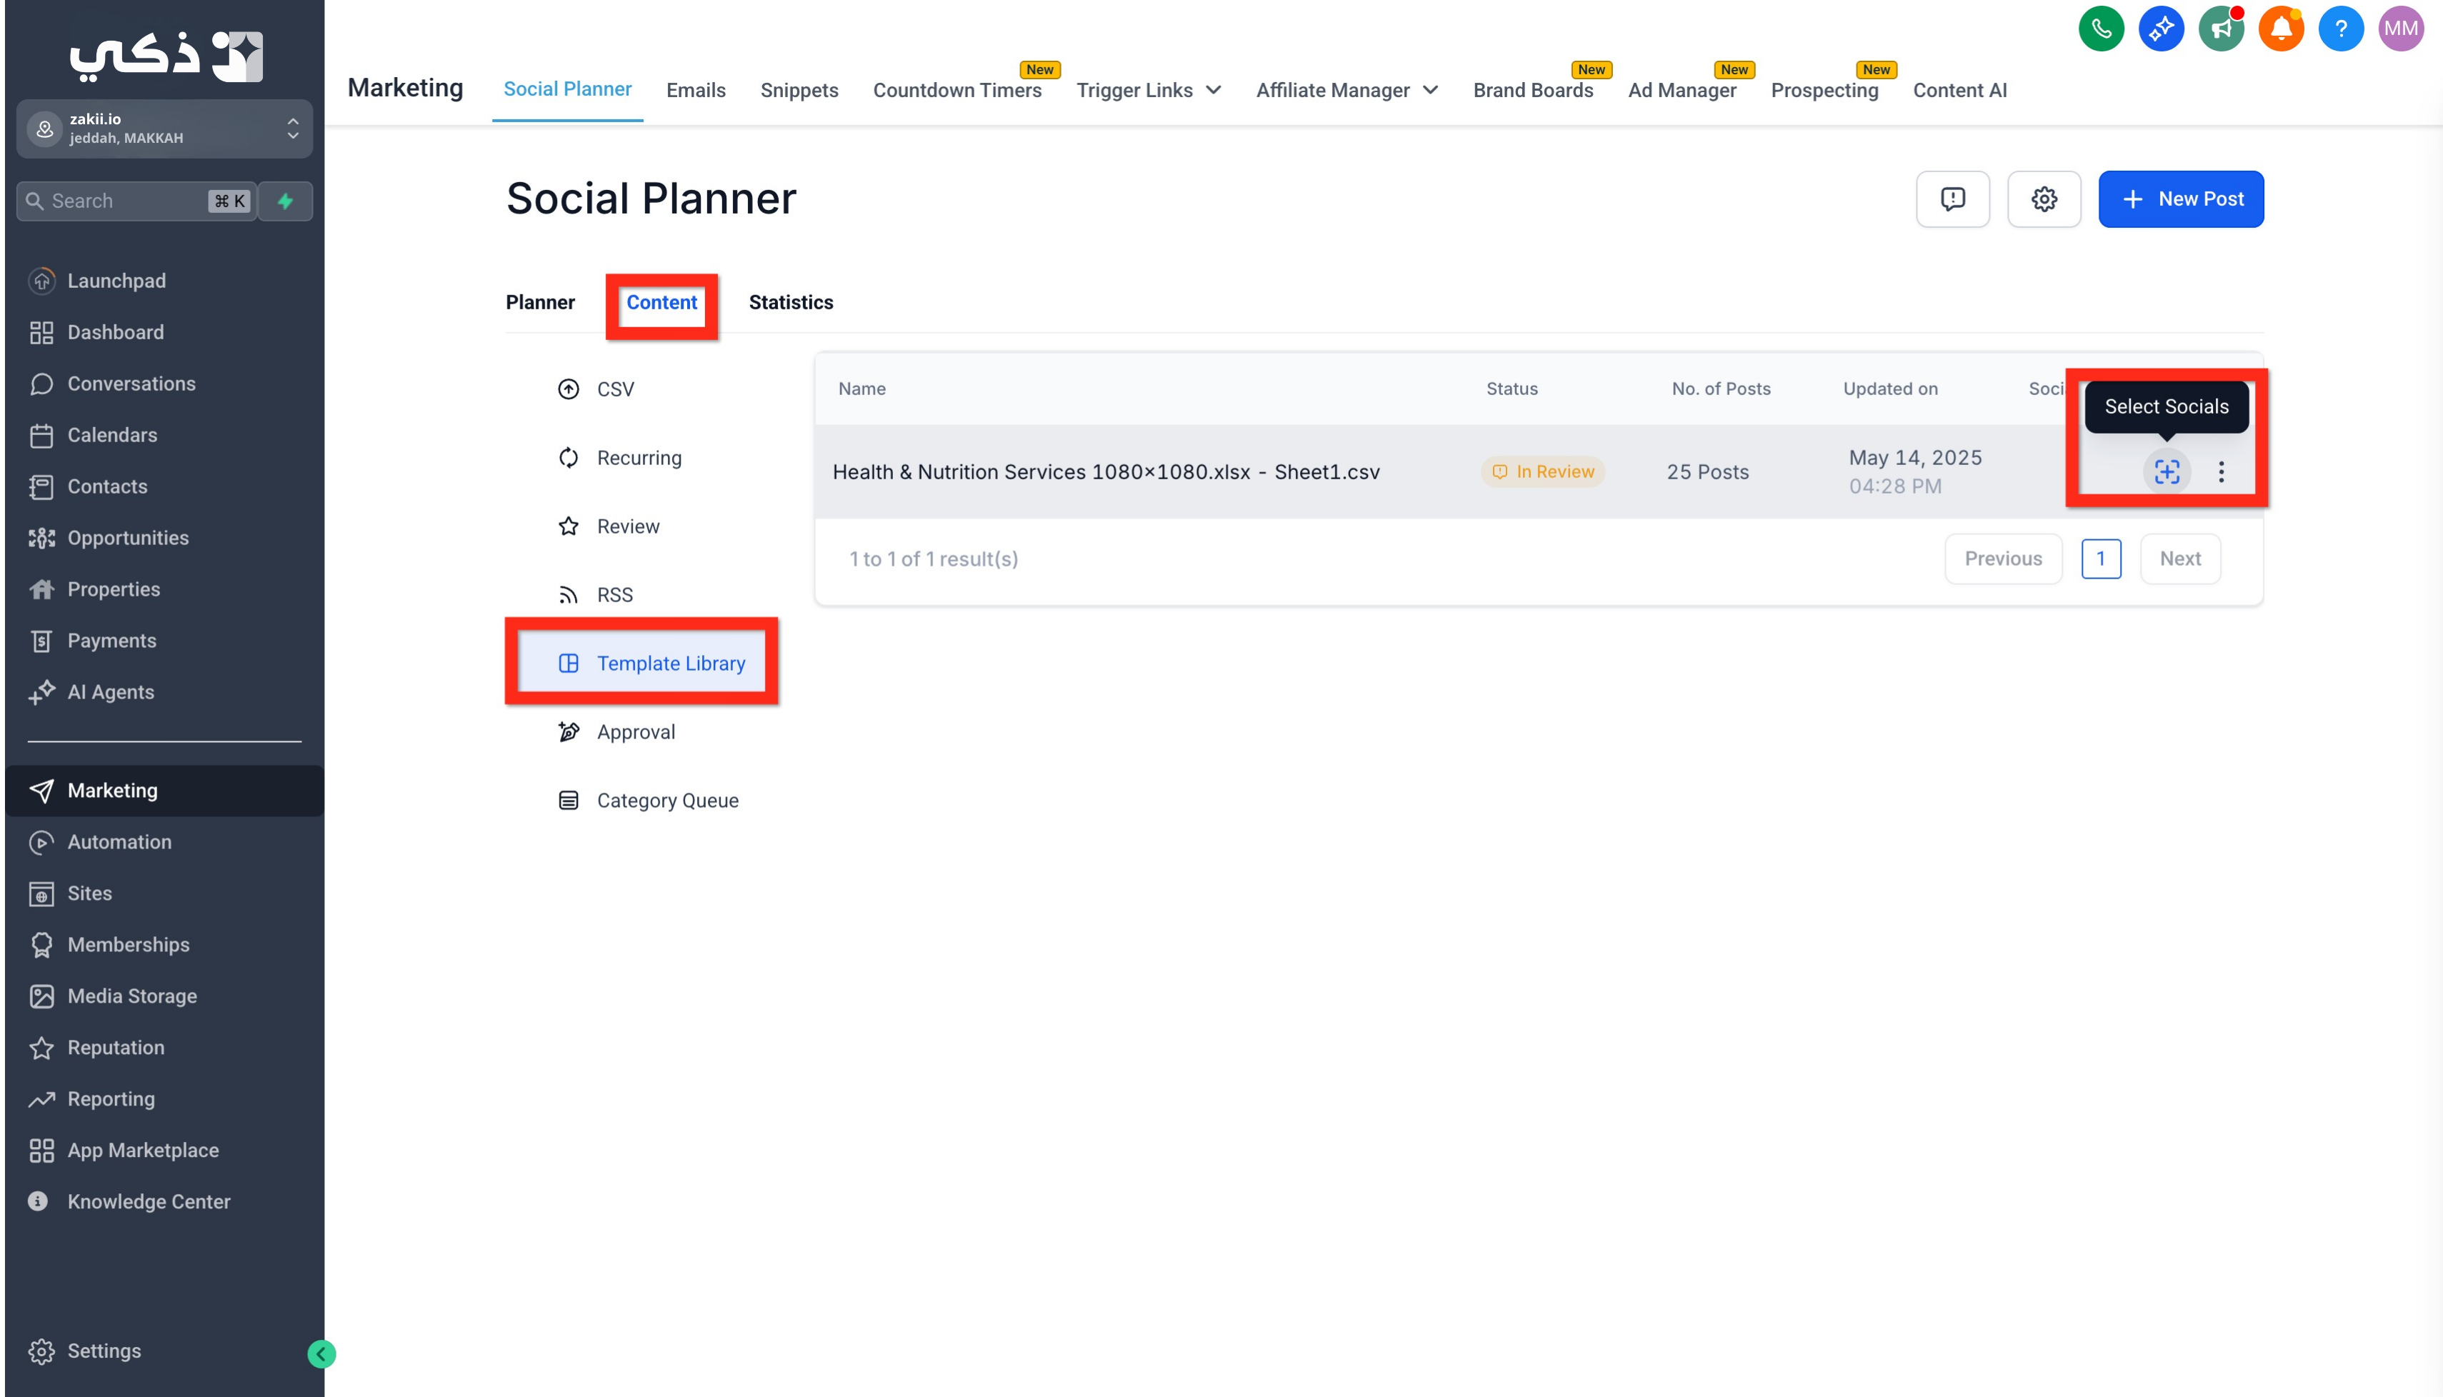This screenshot has height=1397, width=2443.
Task: Expand the Affiliate Manager dropdown
Action: pyautogui.click(x=1347, y=90)
